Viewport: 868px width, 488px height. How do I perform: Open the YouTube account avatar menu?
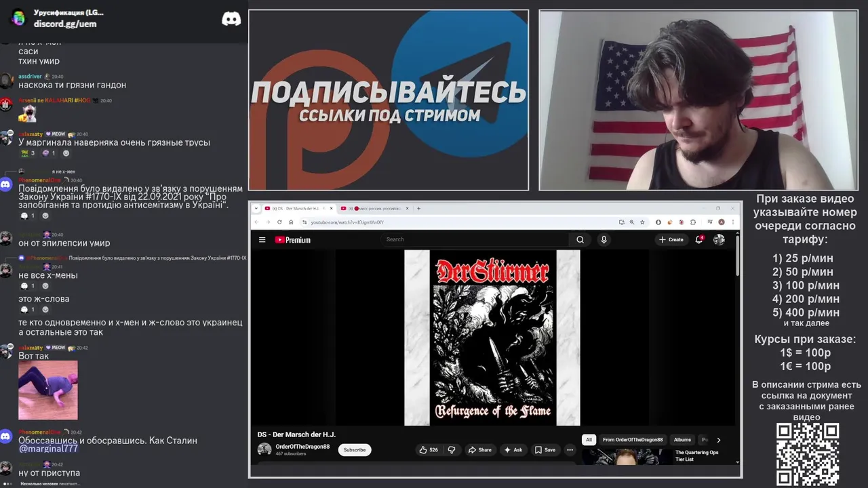point(719,239)
